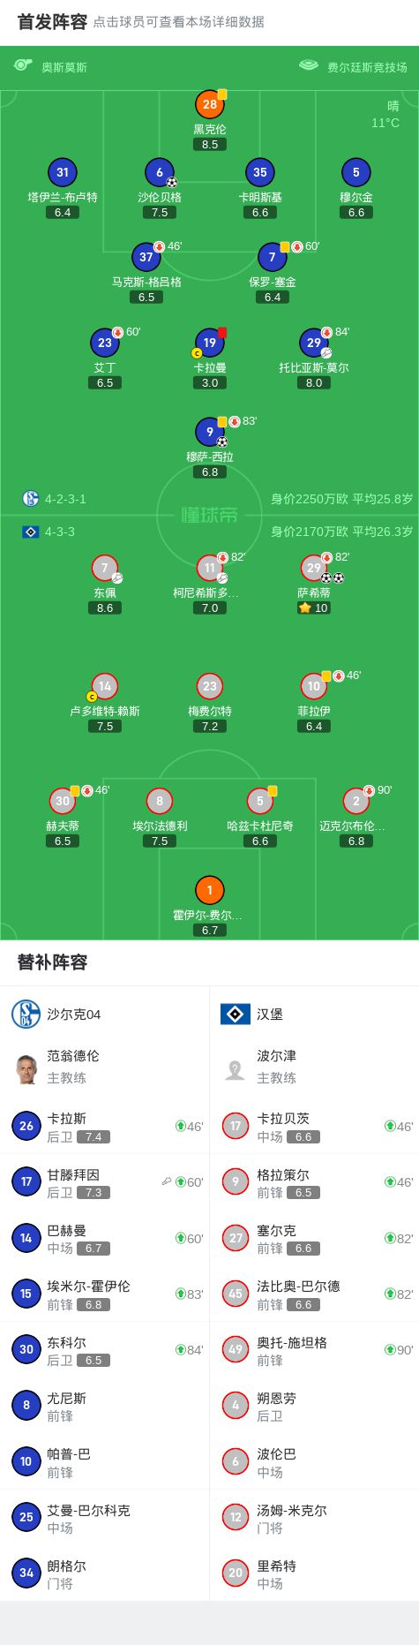
Task: Open striker 穆萨-西拉 number 9 icon
Action: click(x=210, y=432)
